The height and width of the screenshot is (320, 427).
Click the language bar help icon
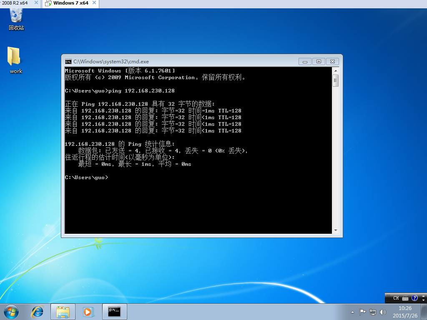point(414,298)
